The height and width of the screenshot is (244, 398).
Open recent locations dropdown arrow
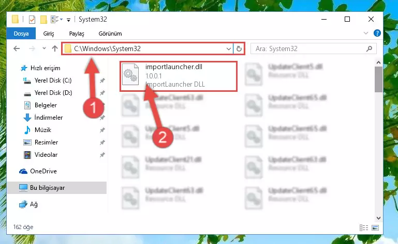(x=44, y=48)
